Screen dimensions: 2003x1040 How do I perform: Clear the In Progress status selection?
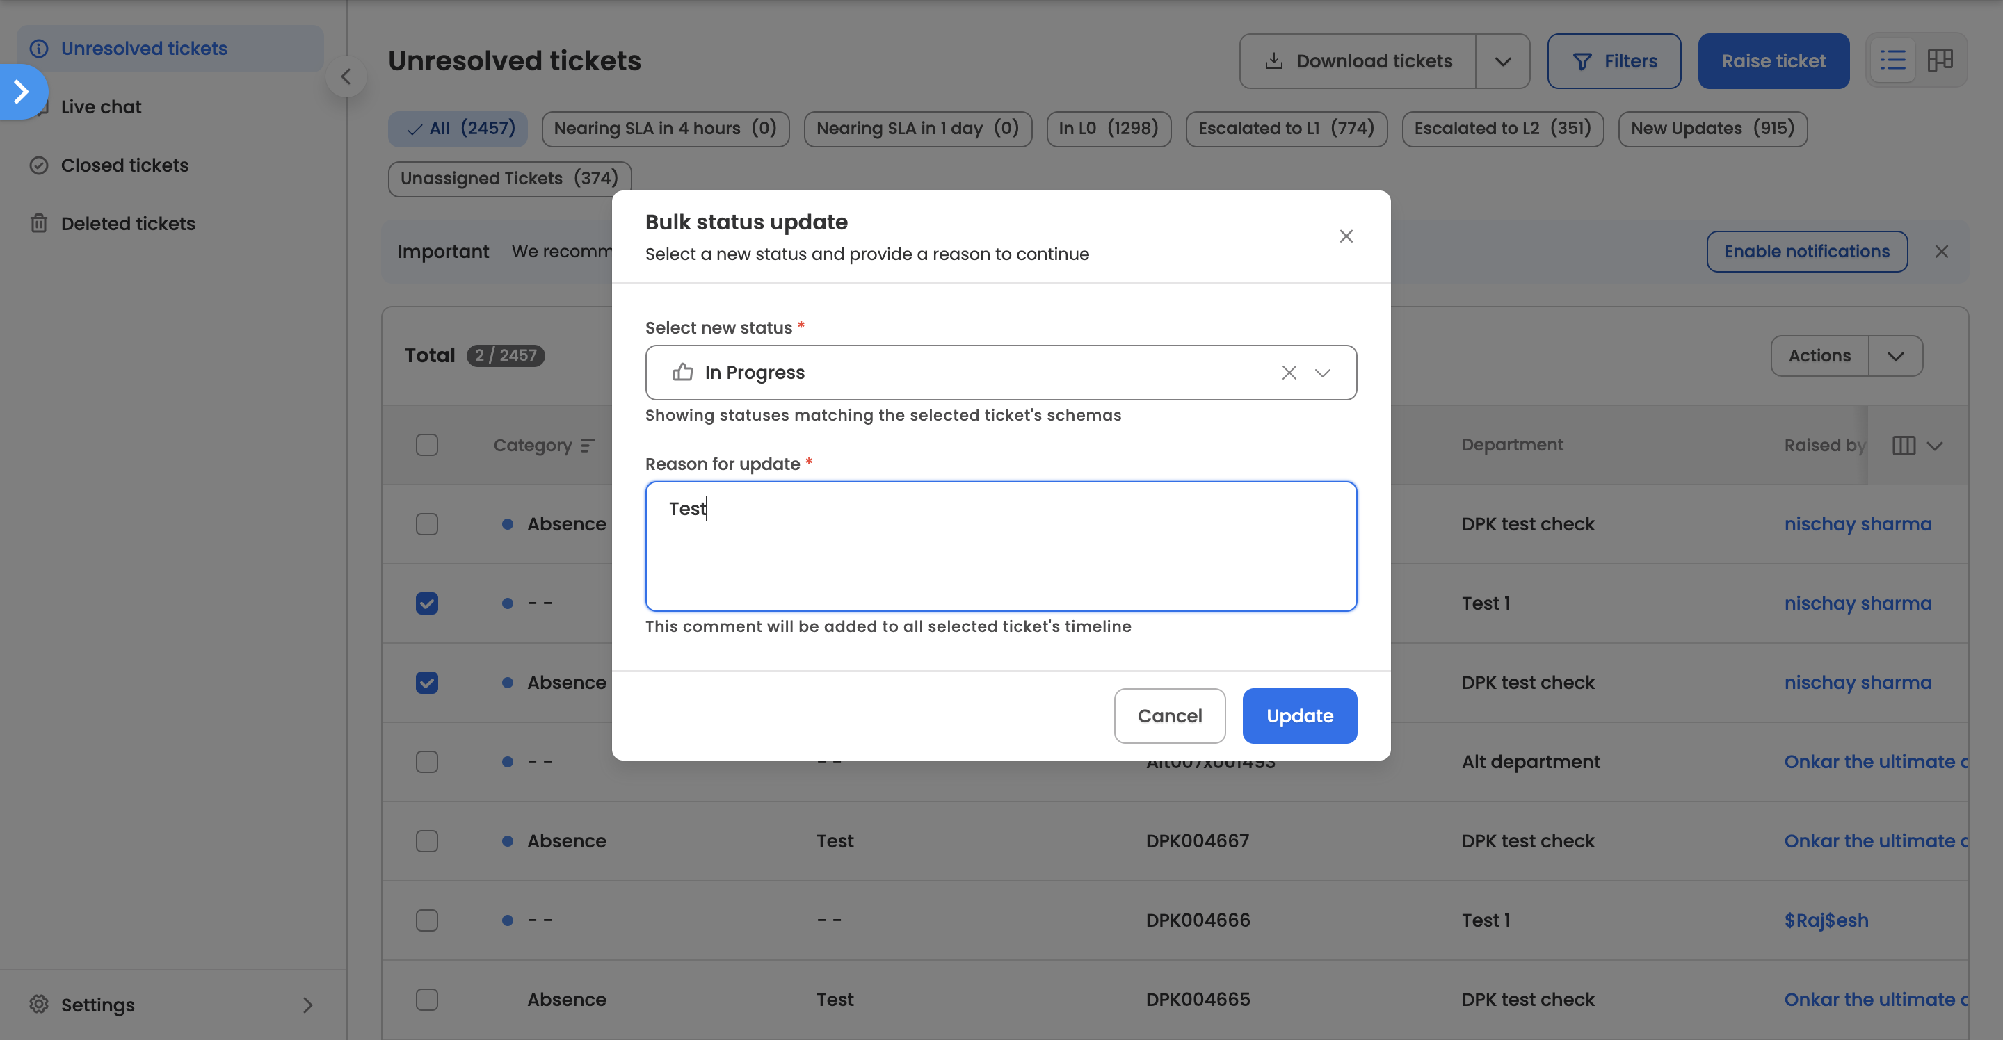[1289, 373]
